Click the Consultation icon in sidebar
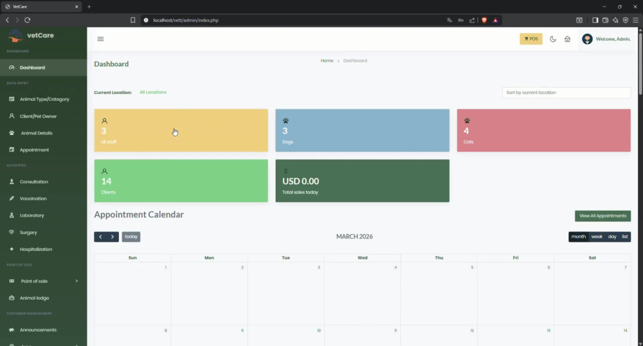643x346 pixels. 12,181
